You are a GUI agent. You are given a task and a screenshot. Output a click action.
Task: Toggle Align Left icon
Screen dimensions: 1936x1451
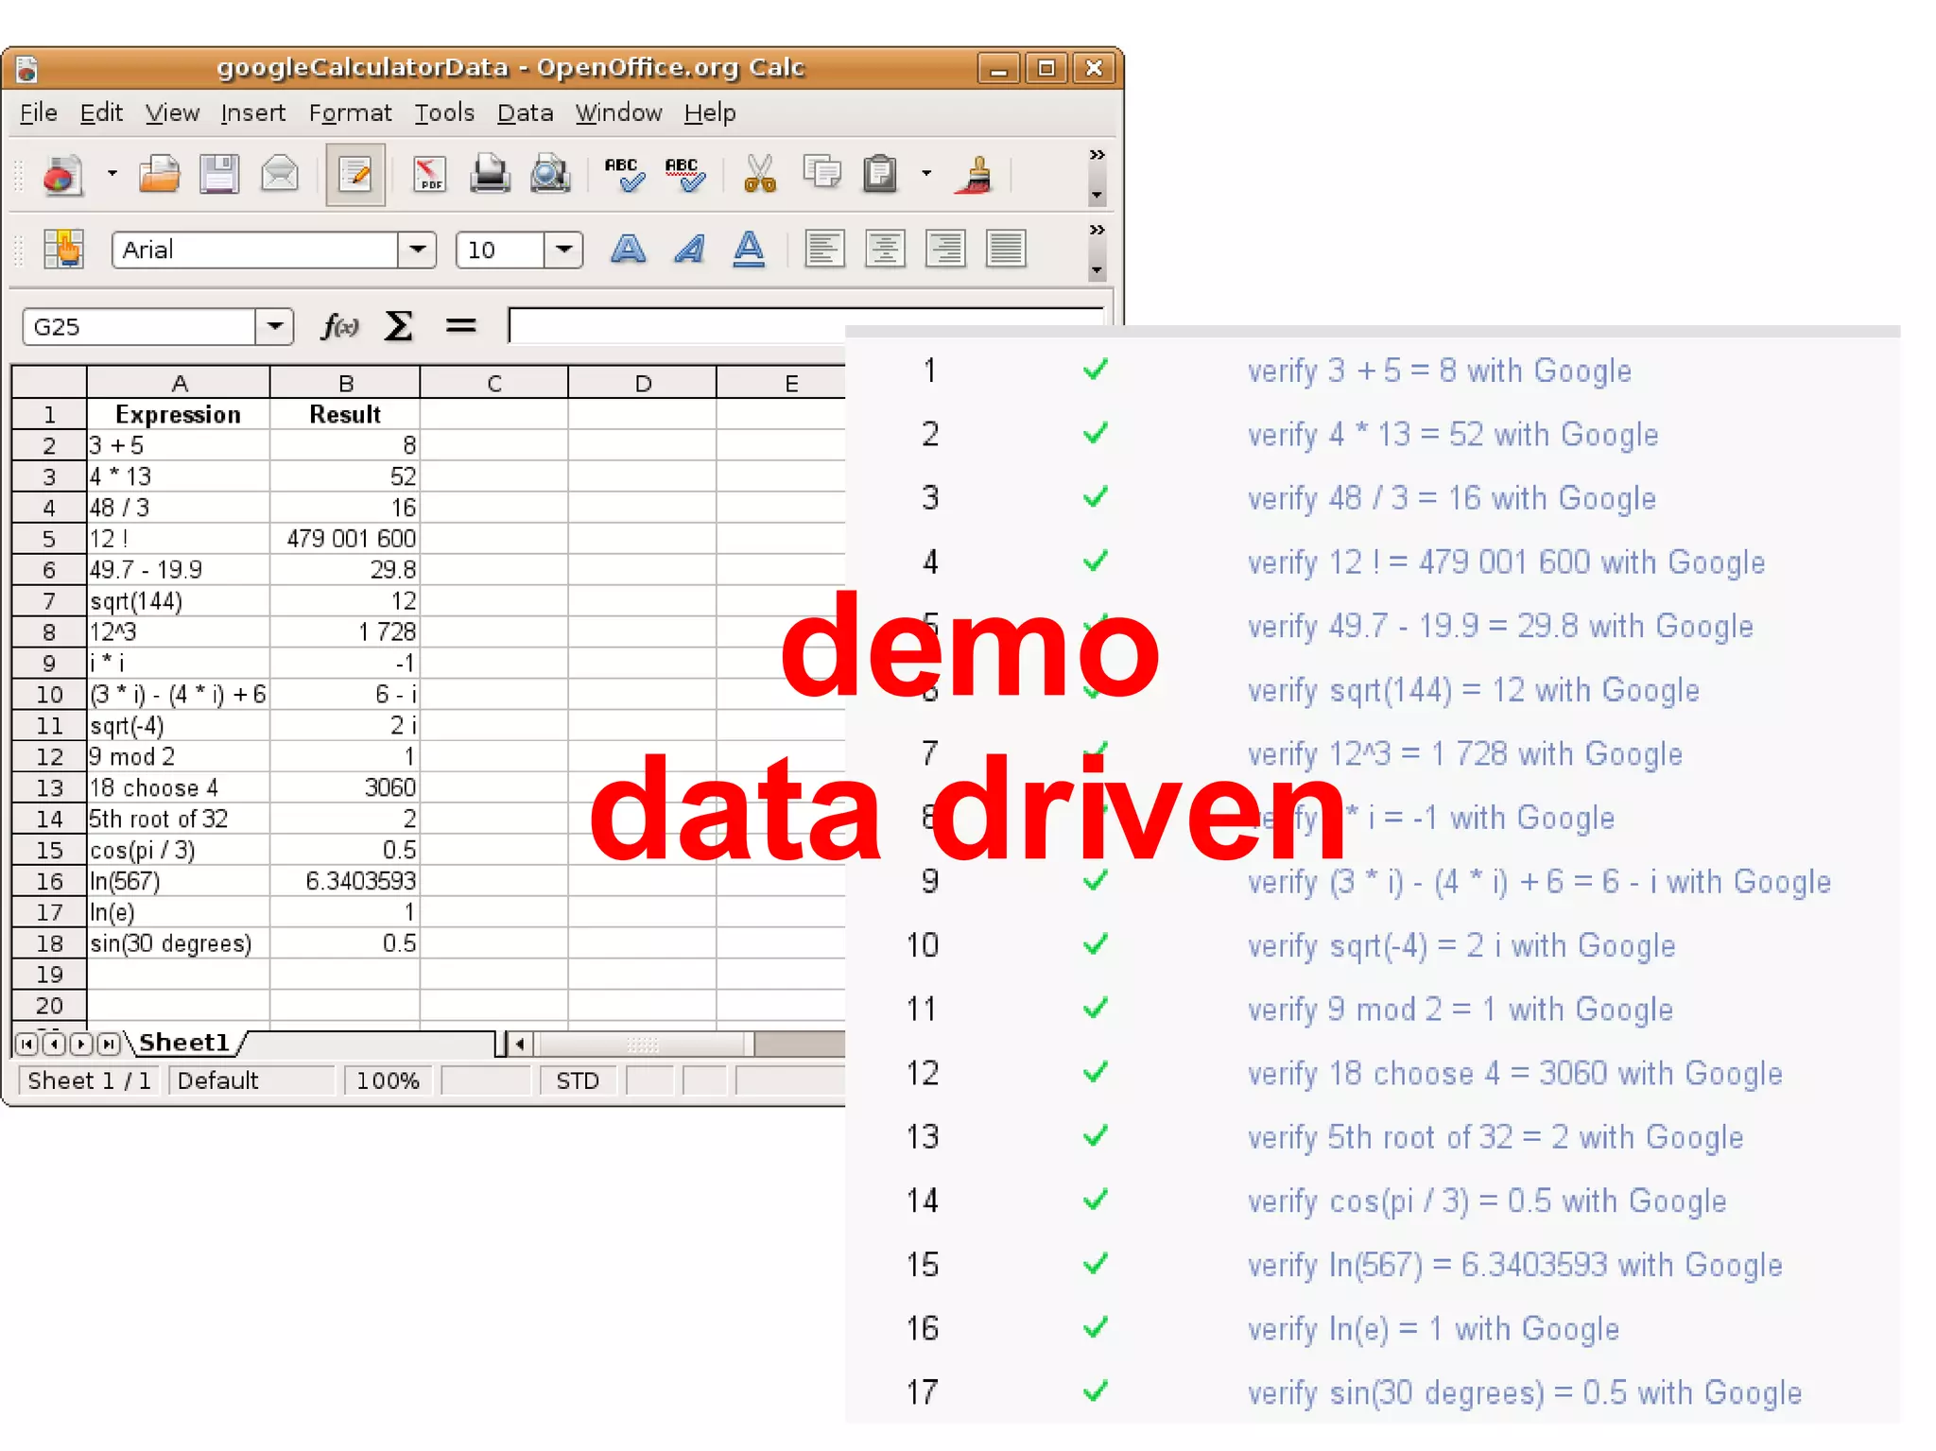click(824, 250)
